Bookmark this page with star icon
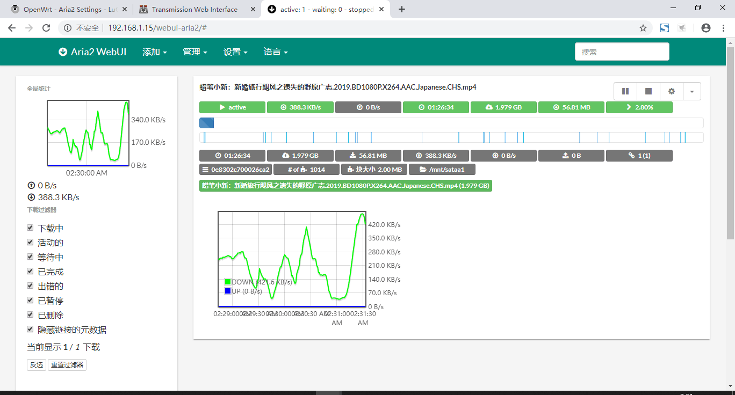 [x=643, y=28]
